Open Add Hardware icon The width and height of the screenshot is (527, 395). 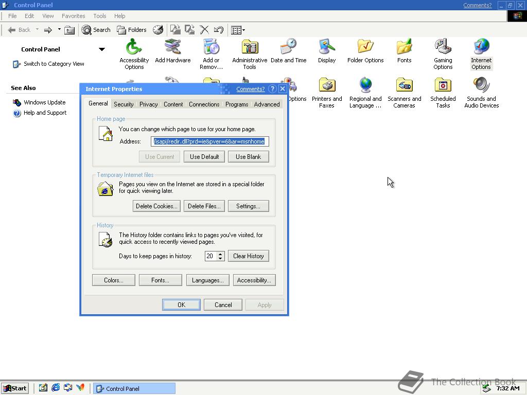173,51
